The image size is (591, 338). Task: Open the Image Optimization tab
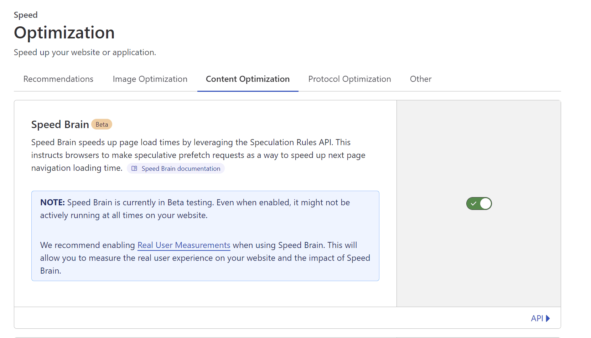(150, 79)
